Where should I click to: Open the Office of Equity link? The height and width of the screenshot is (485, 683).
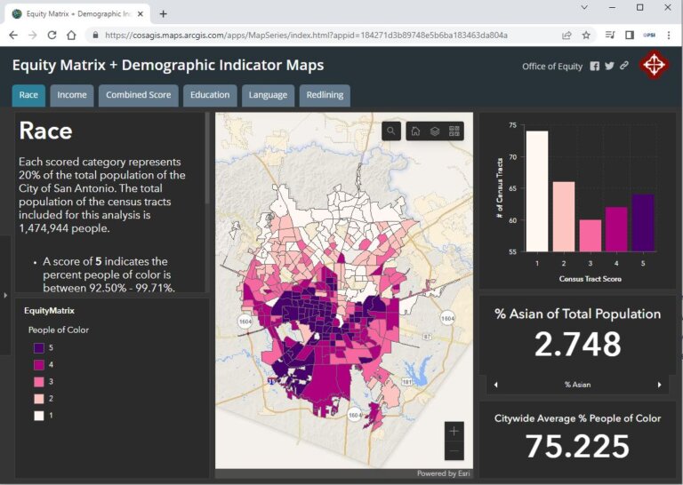[552, 67]
